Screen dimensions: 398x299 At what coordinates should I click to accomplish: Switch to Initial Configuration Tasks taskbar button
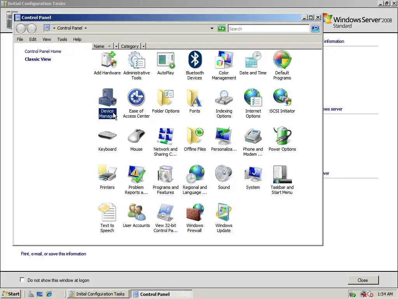[98, 294]
